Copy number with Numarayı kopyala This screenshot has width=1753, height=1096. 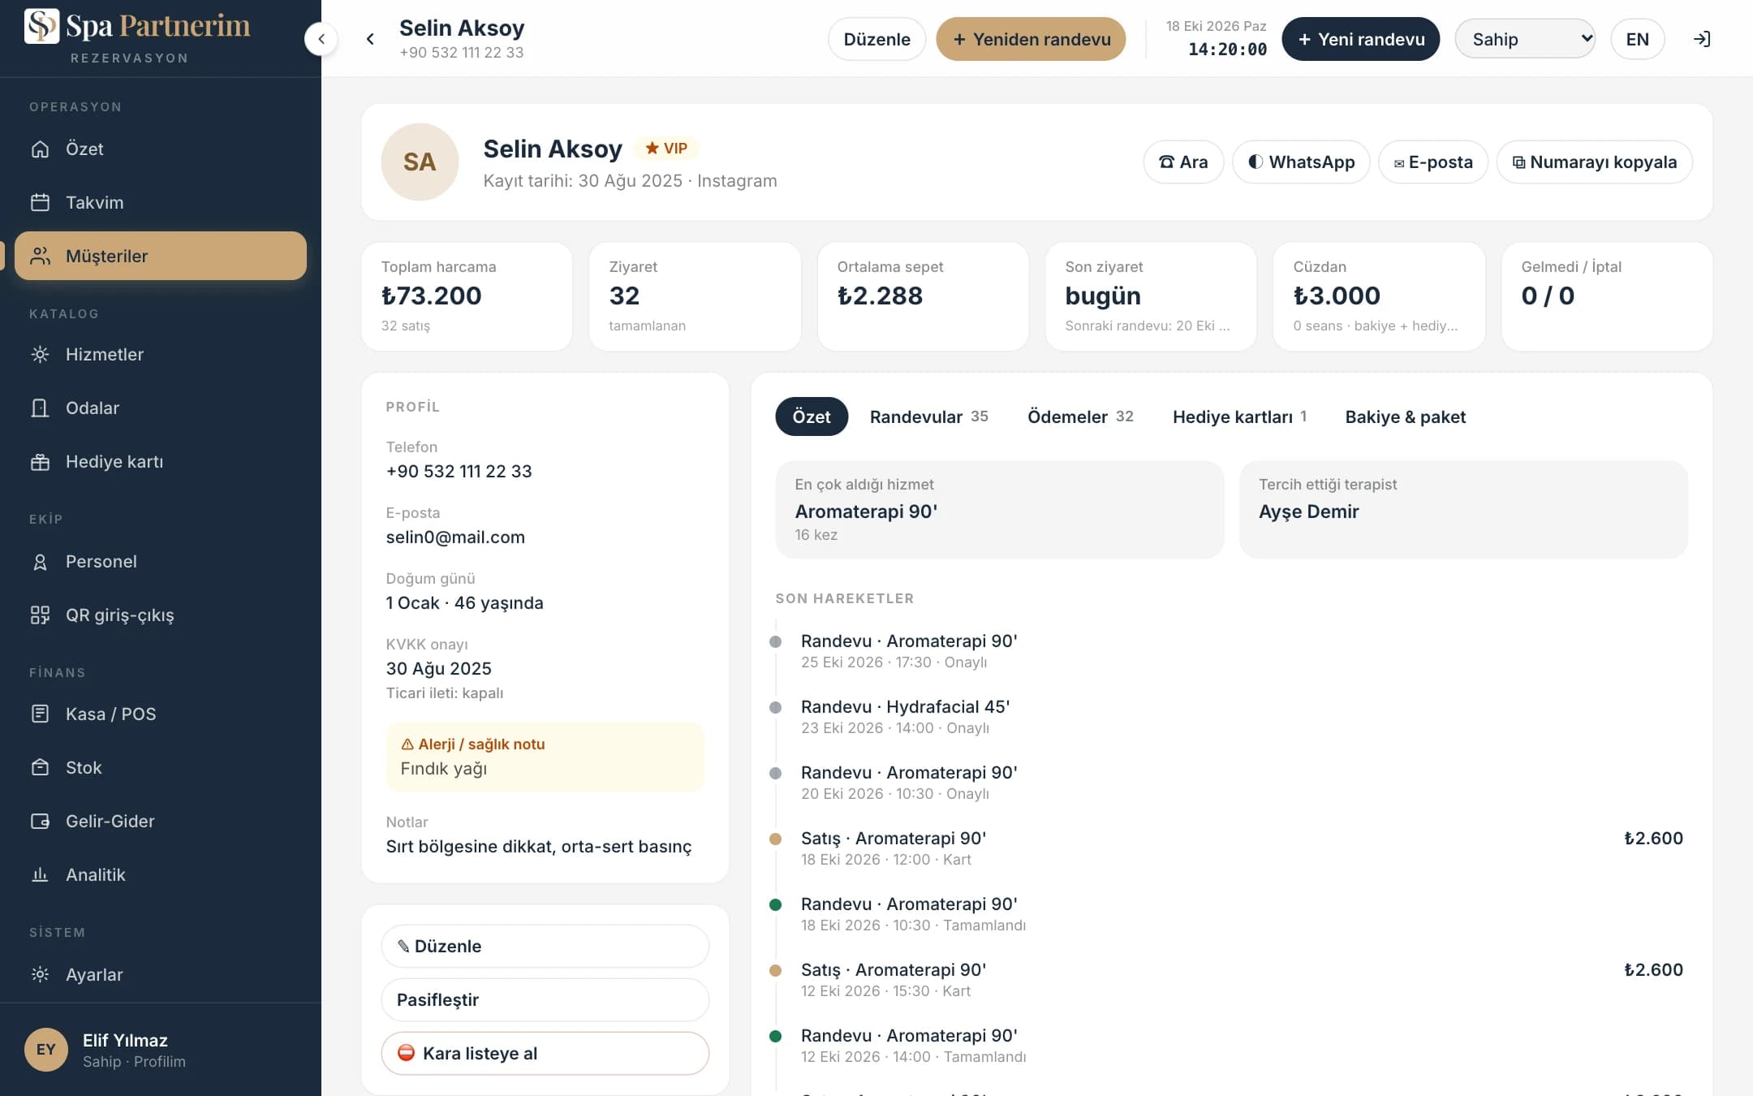point(1594,162)
